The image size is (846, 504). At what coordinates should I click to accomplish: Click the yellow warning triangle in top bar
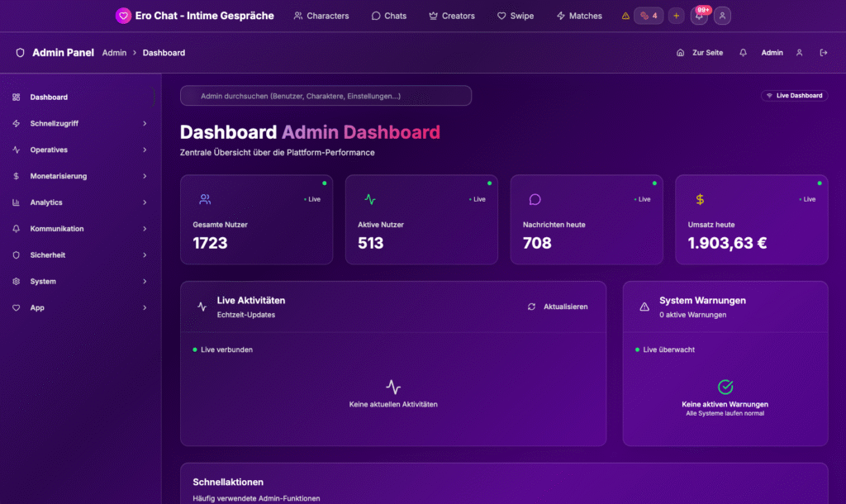tap(625, 16)
